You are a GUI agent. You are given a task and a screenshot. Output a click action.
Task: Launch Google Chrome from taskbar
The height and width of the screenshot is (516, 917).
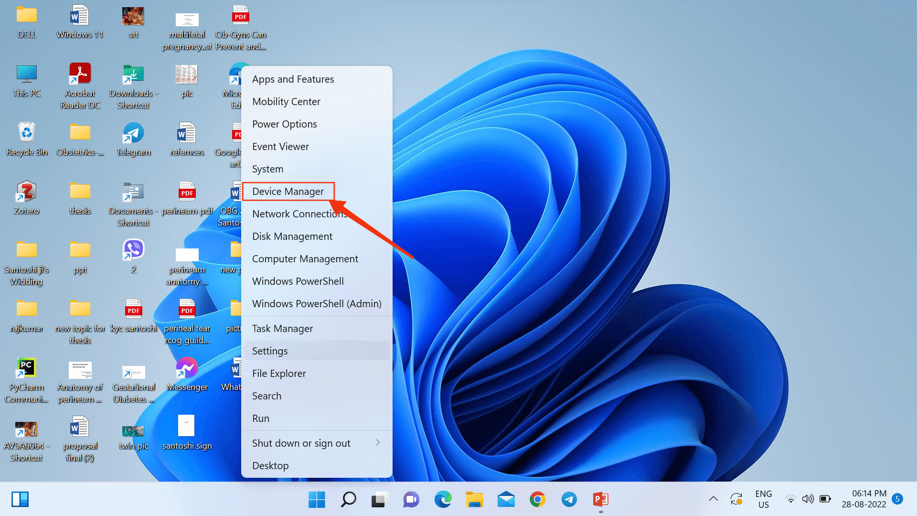(x=537, y=500)
